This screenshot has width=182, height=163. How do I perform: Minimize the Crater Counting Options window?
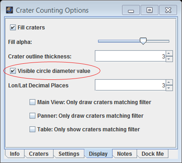pos(131,10)
